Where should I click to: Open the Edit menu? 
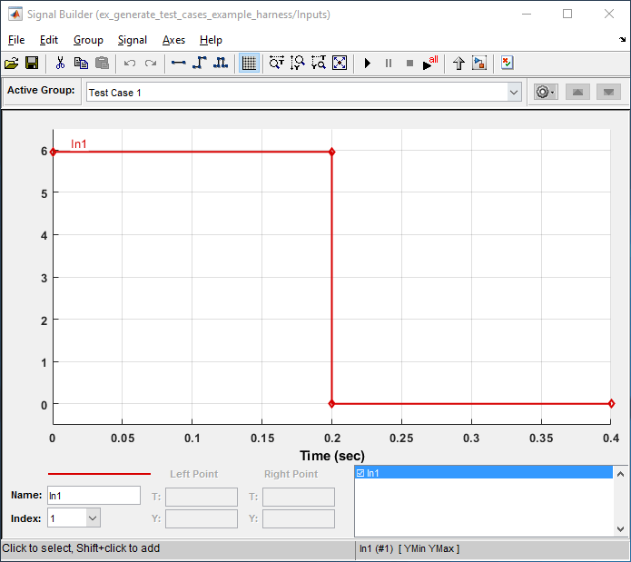pyautogui.click(x=49, y=40)
